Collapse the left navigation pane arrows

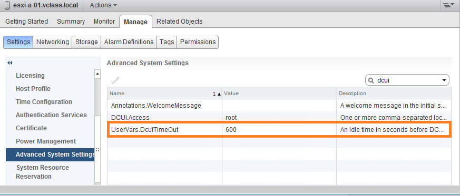[x=10, y=63]
